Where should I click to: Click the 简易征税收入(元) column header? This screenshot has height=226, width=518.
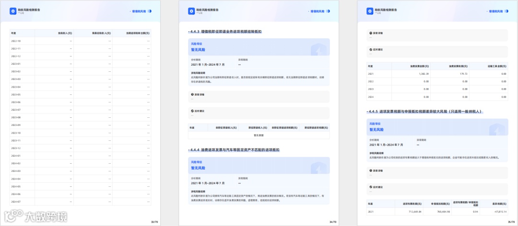click(101, 34)
